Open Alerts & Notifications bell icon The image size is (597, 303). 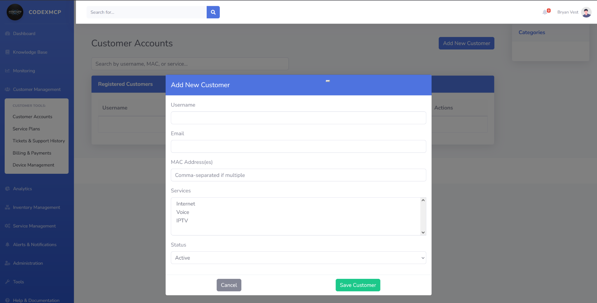(7, 244)
